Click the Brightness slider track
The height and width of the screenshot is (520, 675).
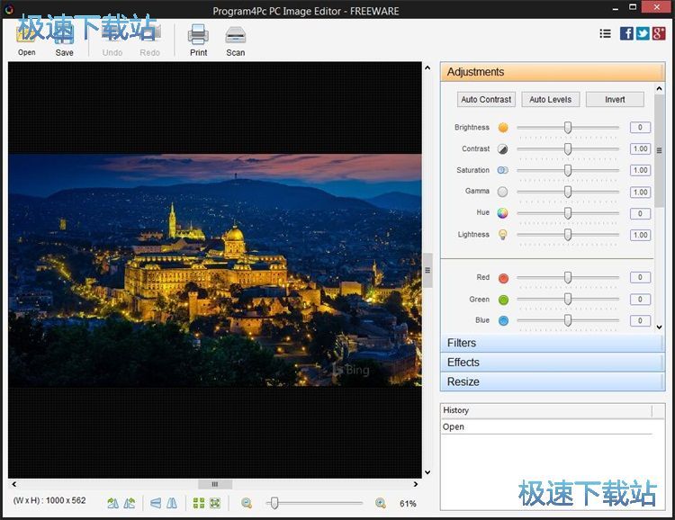(x=540, y=128)
